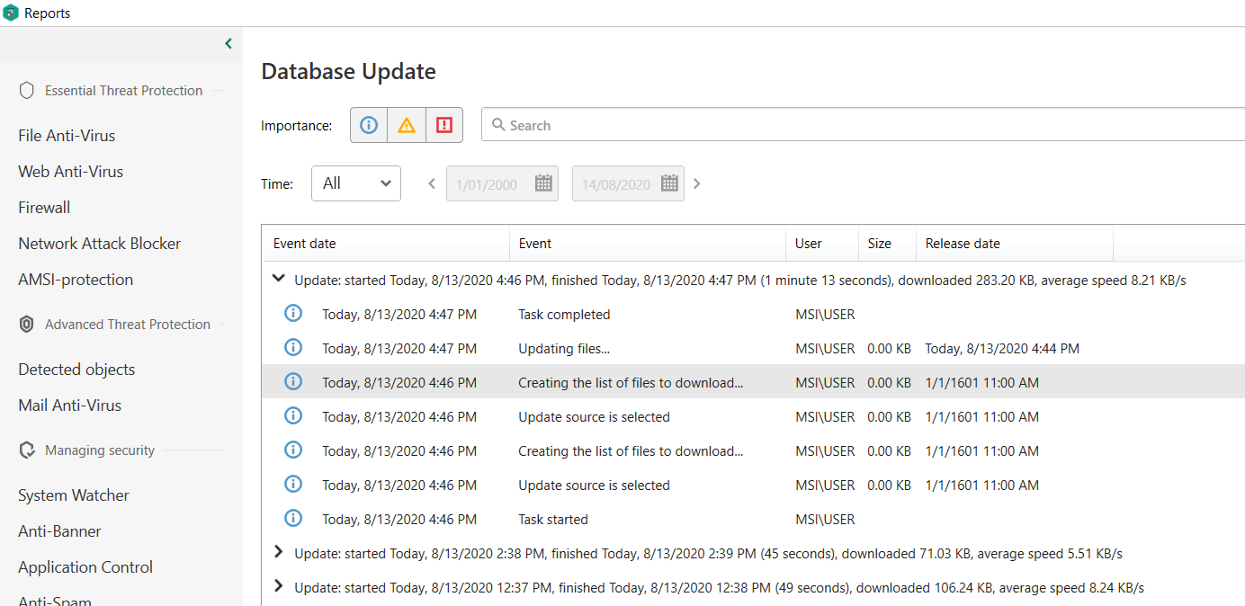Go to the previous time period arrow

[x=432, y=183]
